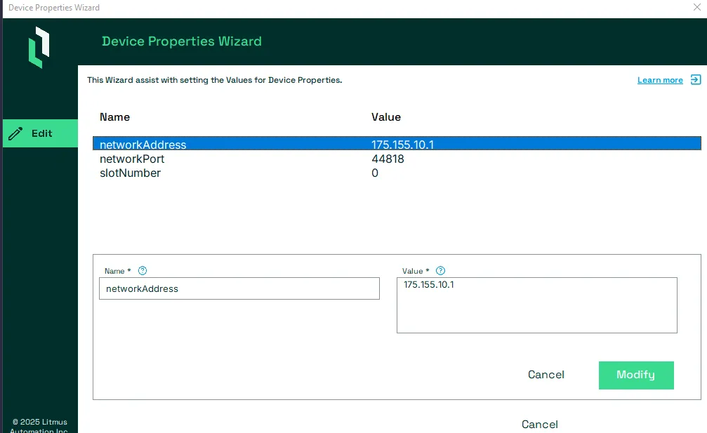This screenshot has height=433, width=707.
Task: Click the Value column header
Action: [386, 117]
